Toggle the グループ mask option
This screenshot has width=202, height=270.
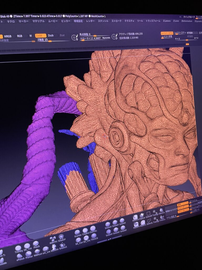coord(183,207)
